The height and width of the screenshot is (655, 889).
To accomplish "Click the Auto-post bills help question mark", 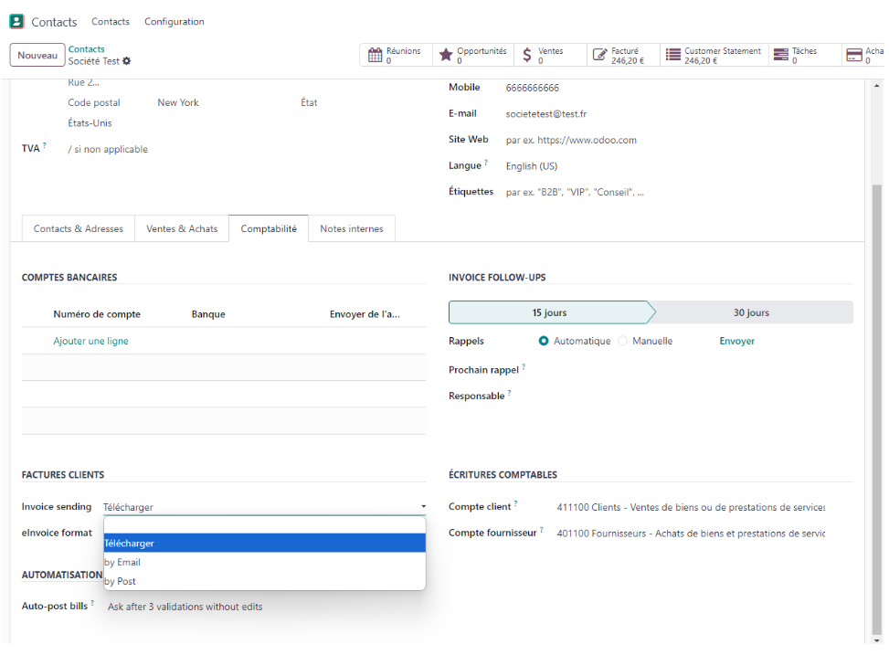I will [x=92, y=603].
